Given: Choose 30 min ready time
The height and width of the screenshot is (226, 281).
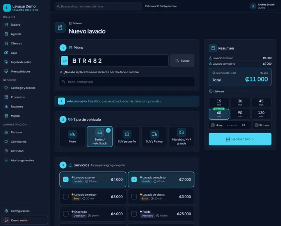Looking at the screenshot, I should coord(240,102).
